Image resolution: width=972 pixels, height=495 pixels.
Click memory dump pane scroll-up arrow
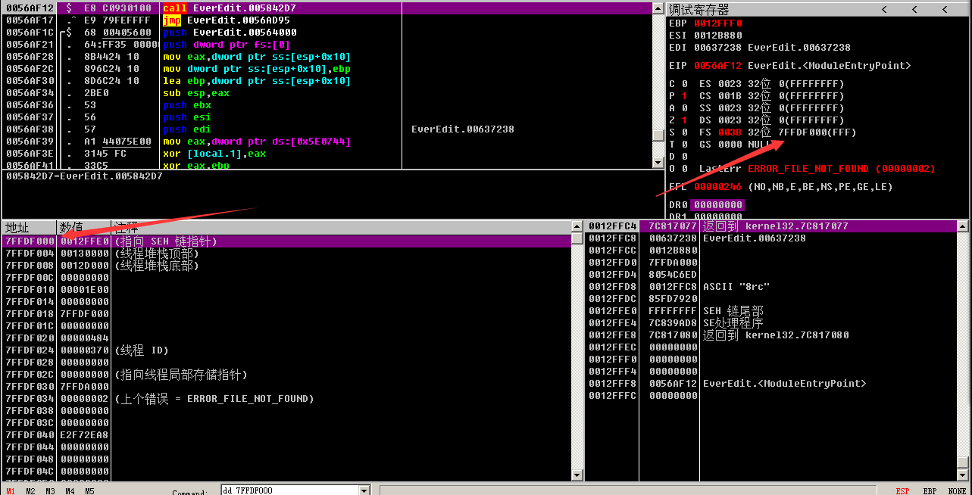577,226
